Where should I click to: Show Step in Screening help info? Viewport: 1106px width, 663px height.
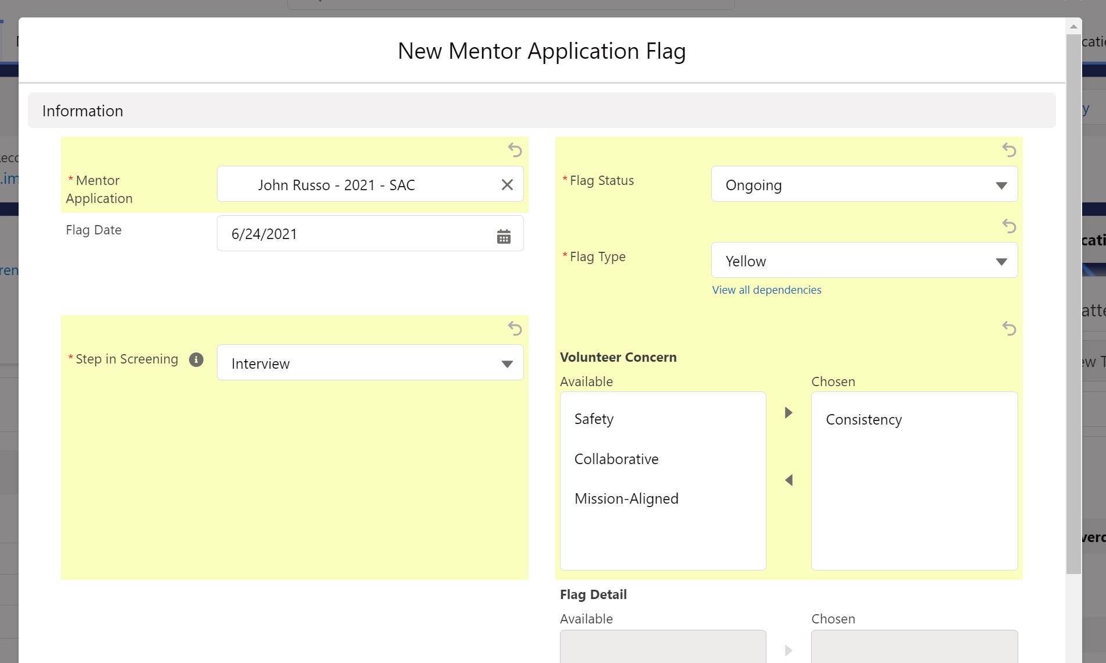(x=196, y=360)
